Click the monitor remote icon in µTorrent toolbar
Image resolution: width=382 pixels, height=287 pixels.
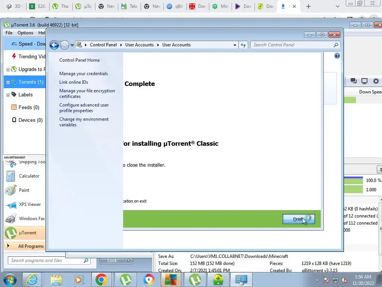(x=364, y=81)
